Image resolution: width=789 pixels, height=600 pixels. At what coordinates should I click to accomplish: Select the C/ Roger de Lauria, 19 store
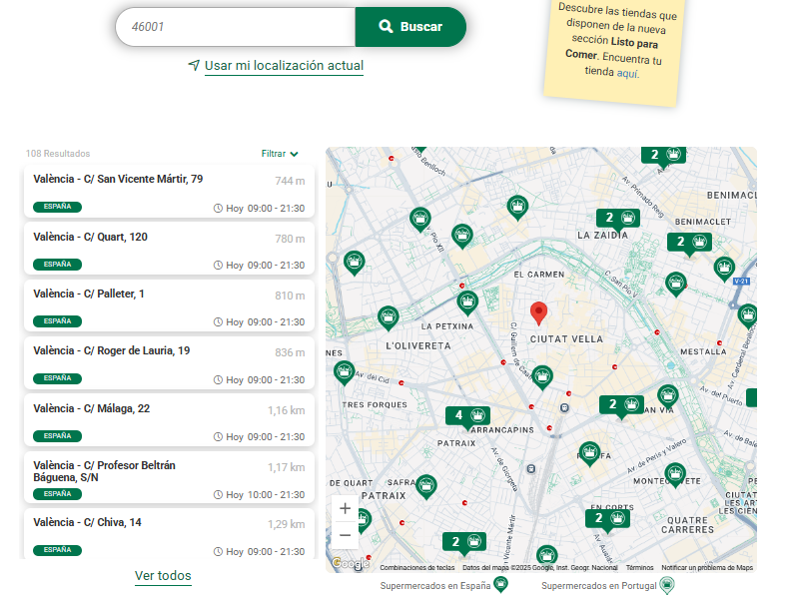coord(169,362)
